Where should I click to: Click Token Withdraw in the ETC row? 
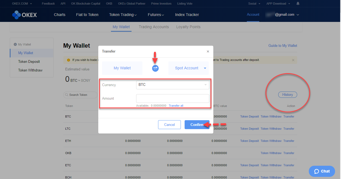pos(271,165)
